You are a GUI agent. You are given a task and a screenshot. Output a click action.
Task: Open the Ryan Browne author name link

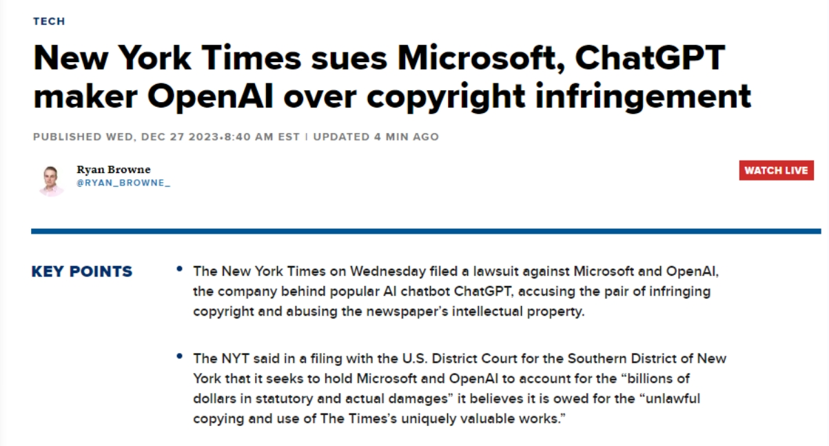[x=113, y=170]
